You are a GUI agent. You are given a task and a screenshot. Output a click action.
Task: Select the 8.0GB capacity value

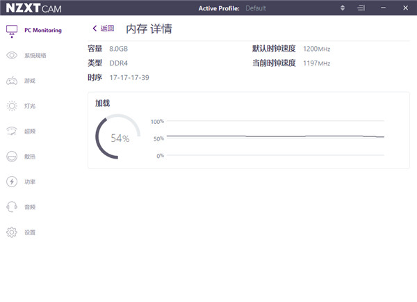tap(119, 49)
